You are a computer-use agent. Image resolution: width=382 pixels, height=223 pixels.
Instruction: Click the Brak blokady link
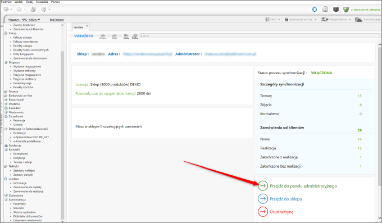tap(57, 20)
